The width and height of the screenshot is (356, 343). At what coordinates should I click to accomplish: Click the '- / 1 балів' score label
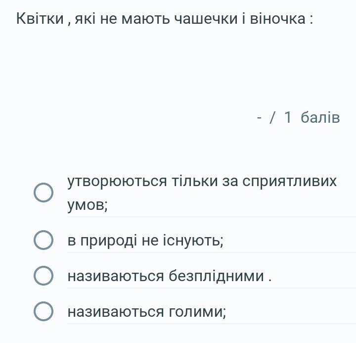pos(298,117)
